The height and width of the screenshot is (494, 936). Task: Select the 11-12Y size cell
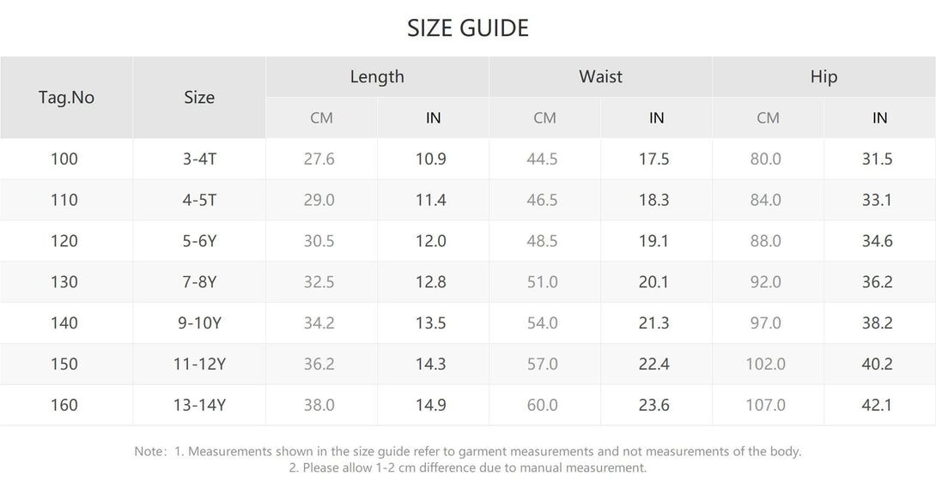pyautogui.click(x=199, y=364)
